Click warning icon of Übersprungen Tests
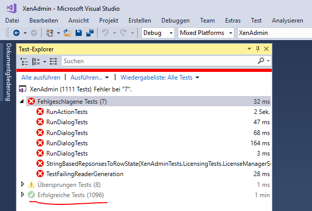The height and width of the screenshot is (211, 312). click(31, 185)
